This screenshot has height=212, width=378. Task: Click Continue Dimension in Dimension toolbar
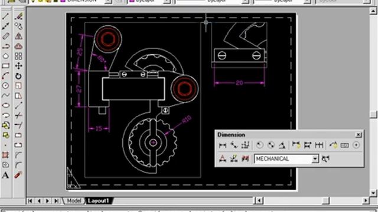319,145
